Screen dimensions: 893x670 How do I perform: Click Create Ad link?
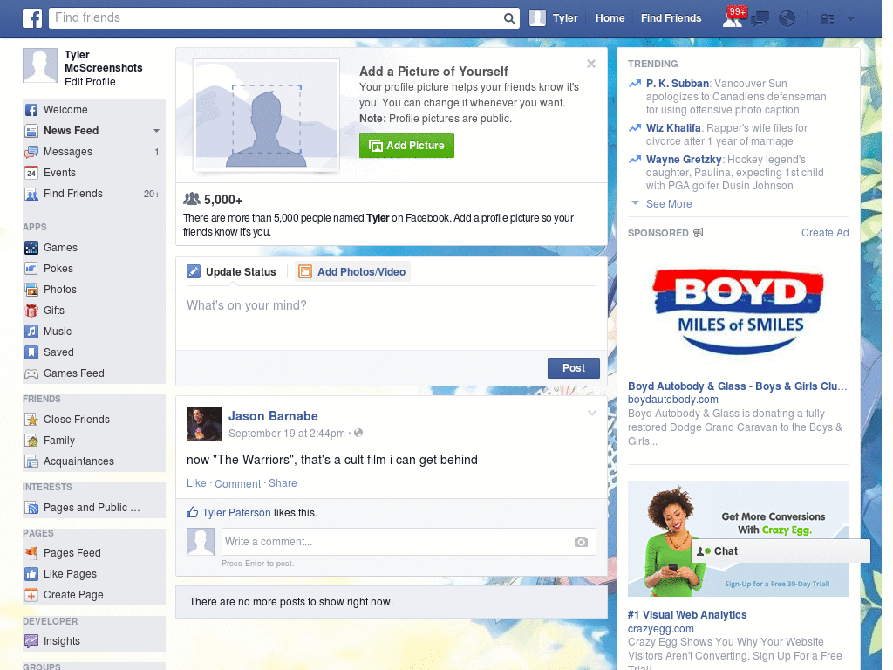825,233
